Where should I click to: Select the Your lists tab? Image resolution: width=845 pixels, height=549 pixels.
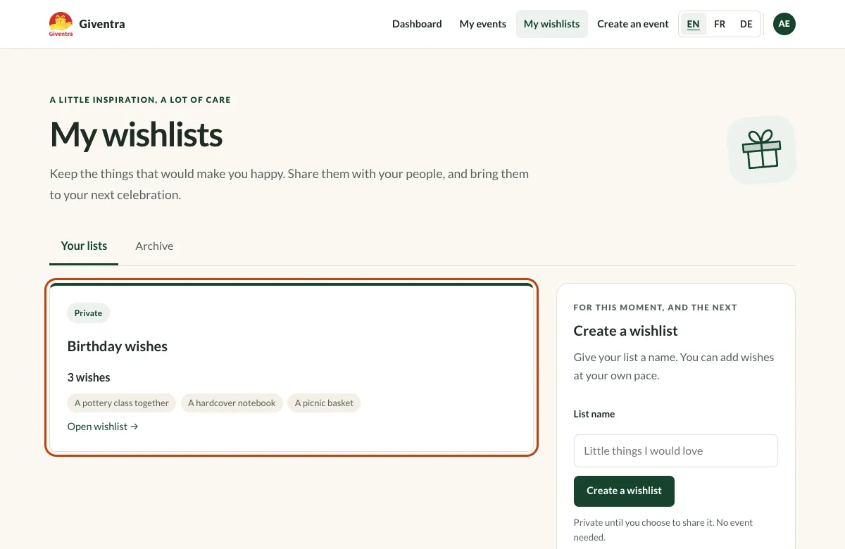(84, 246)
